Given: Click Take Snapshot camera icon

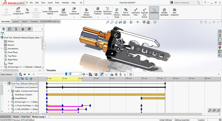Looking at the screenshot, I should click(174, 12).
